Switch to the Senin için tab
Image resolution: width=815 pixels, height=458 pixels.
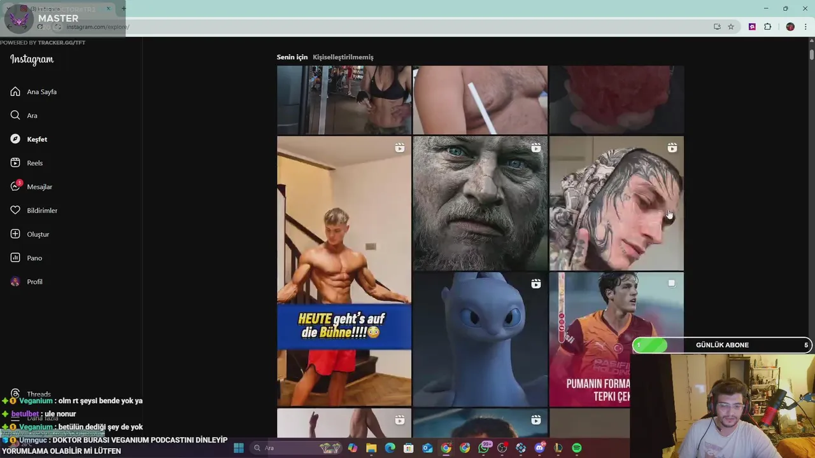[x=292, y=57]
